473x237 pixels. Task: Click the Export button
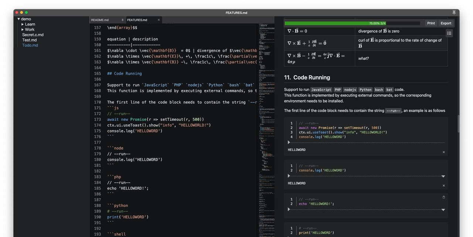click(x=446, y=23)
